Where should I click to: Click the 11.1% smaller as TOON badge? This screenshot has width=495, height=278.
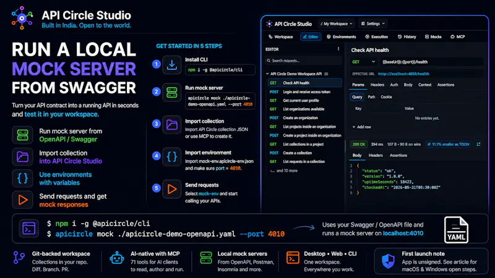(x=448, y=145)
